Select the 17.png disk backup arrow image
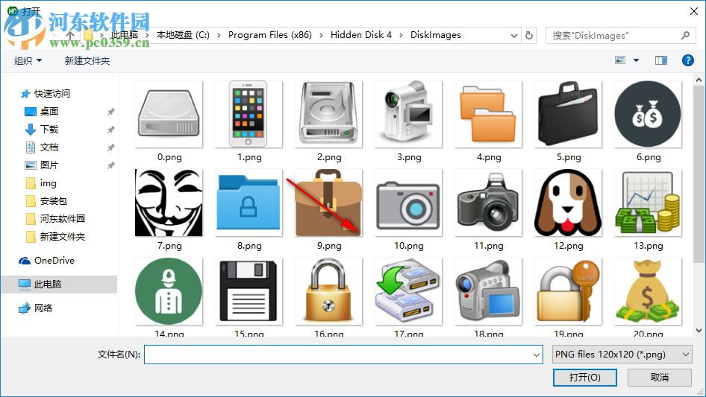Image resolution: width=706 pixels, height=397 pixels. coord(408,291)
